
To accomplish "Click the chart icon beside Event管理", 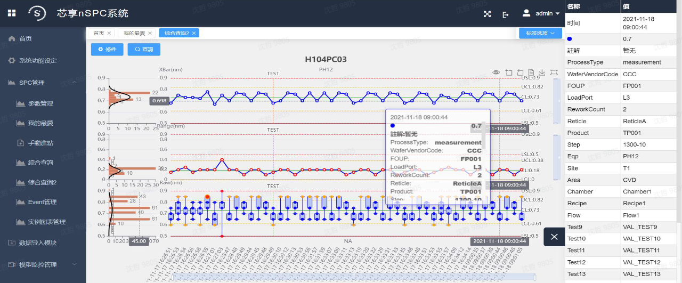I will pos(21,202).
